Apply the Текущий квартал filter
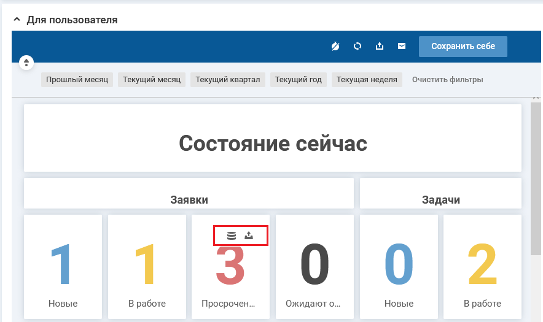This screenshot has width=543, height=322. [228, 80]
